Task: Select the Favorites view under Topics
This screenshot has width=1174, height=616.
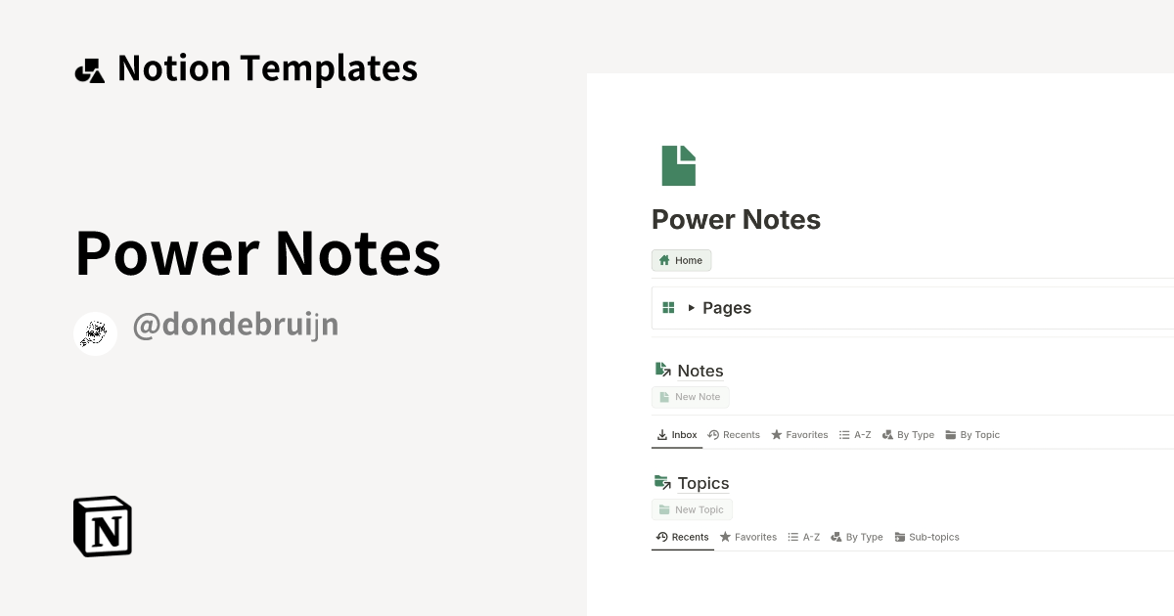Action: point(748,537)
